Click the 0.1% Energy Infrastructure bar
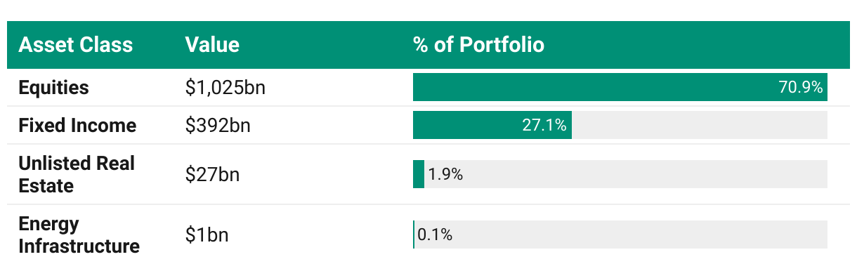 [x=414, y=234]
